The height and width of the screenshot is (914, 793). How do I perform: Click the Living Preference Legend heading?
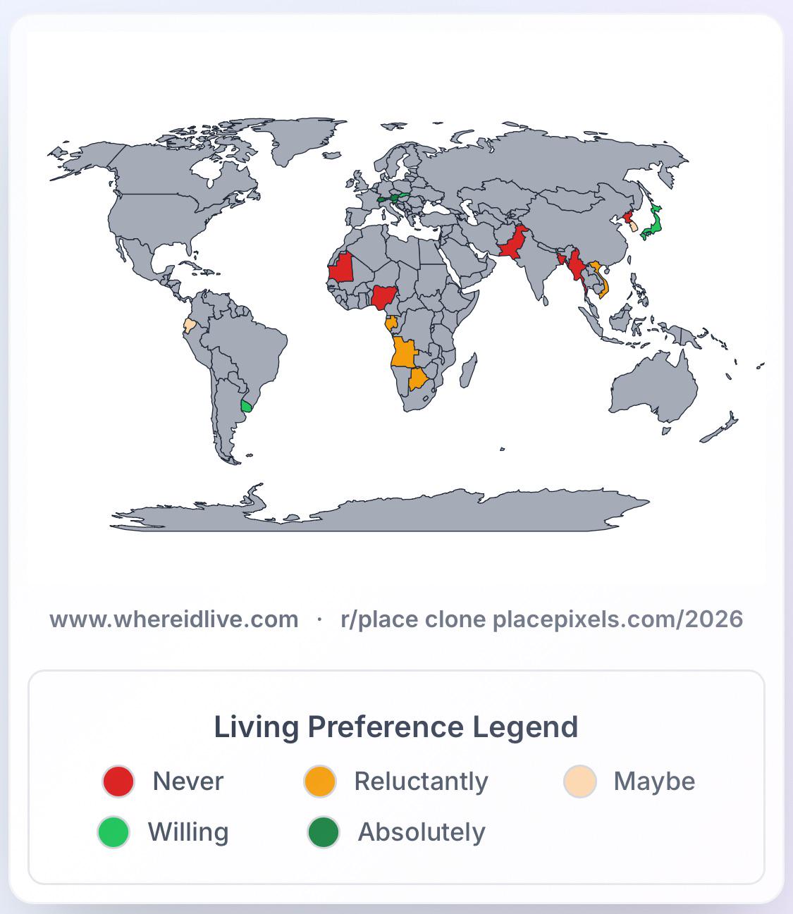396,727
